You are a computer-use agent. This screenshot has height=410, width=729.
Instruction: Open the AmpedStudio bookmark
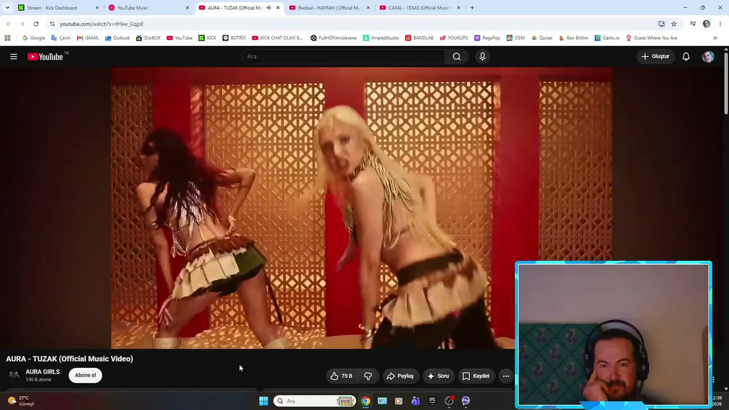[x=381, y=38]
